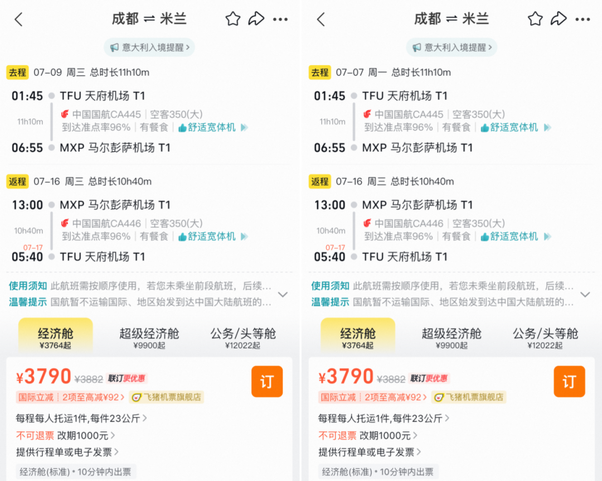Tap the 意大利入境提醒 notice icon banner

[x=149, y=47]
